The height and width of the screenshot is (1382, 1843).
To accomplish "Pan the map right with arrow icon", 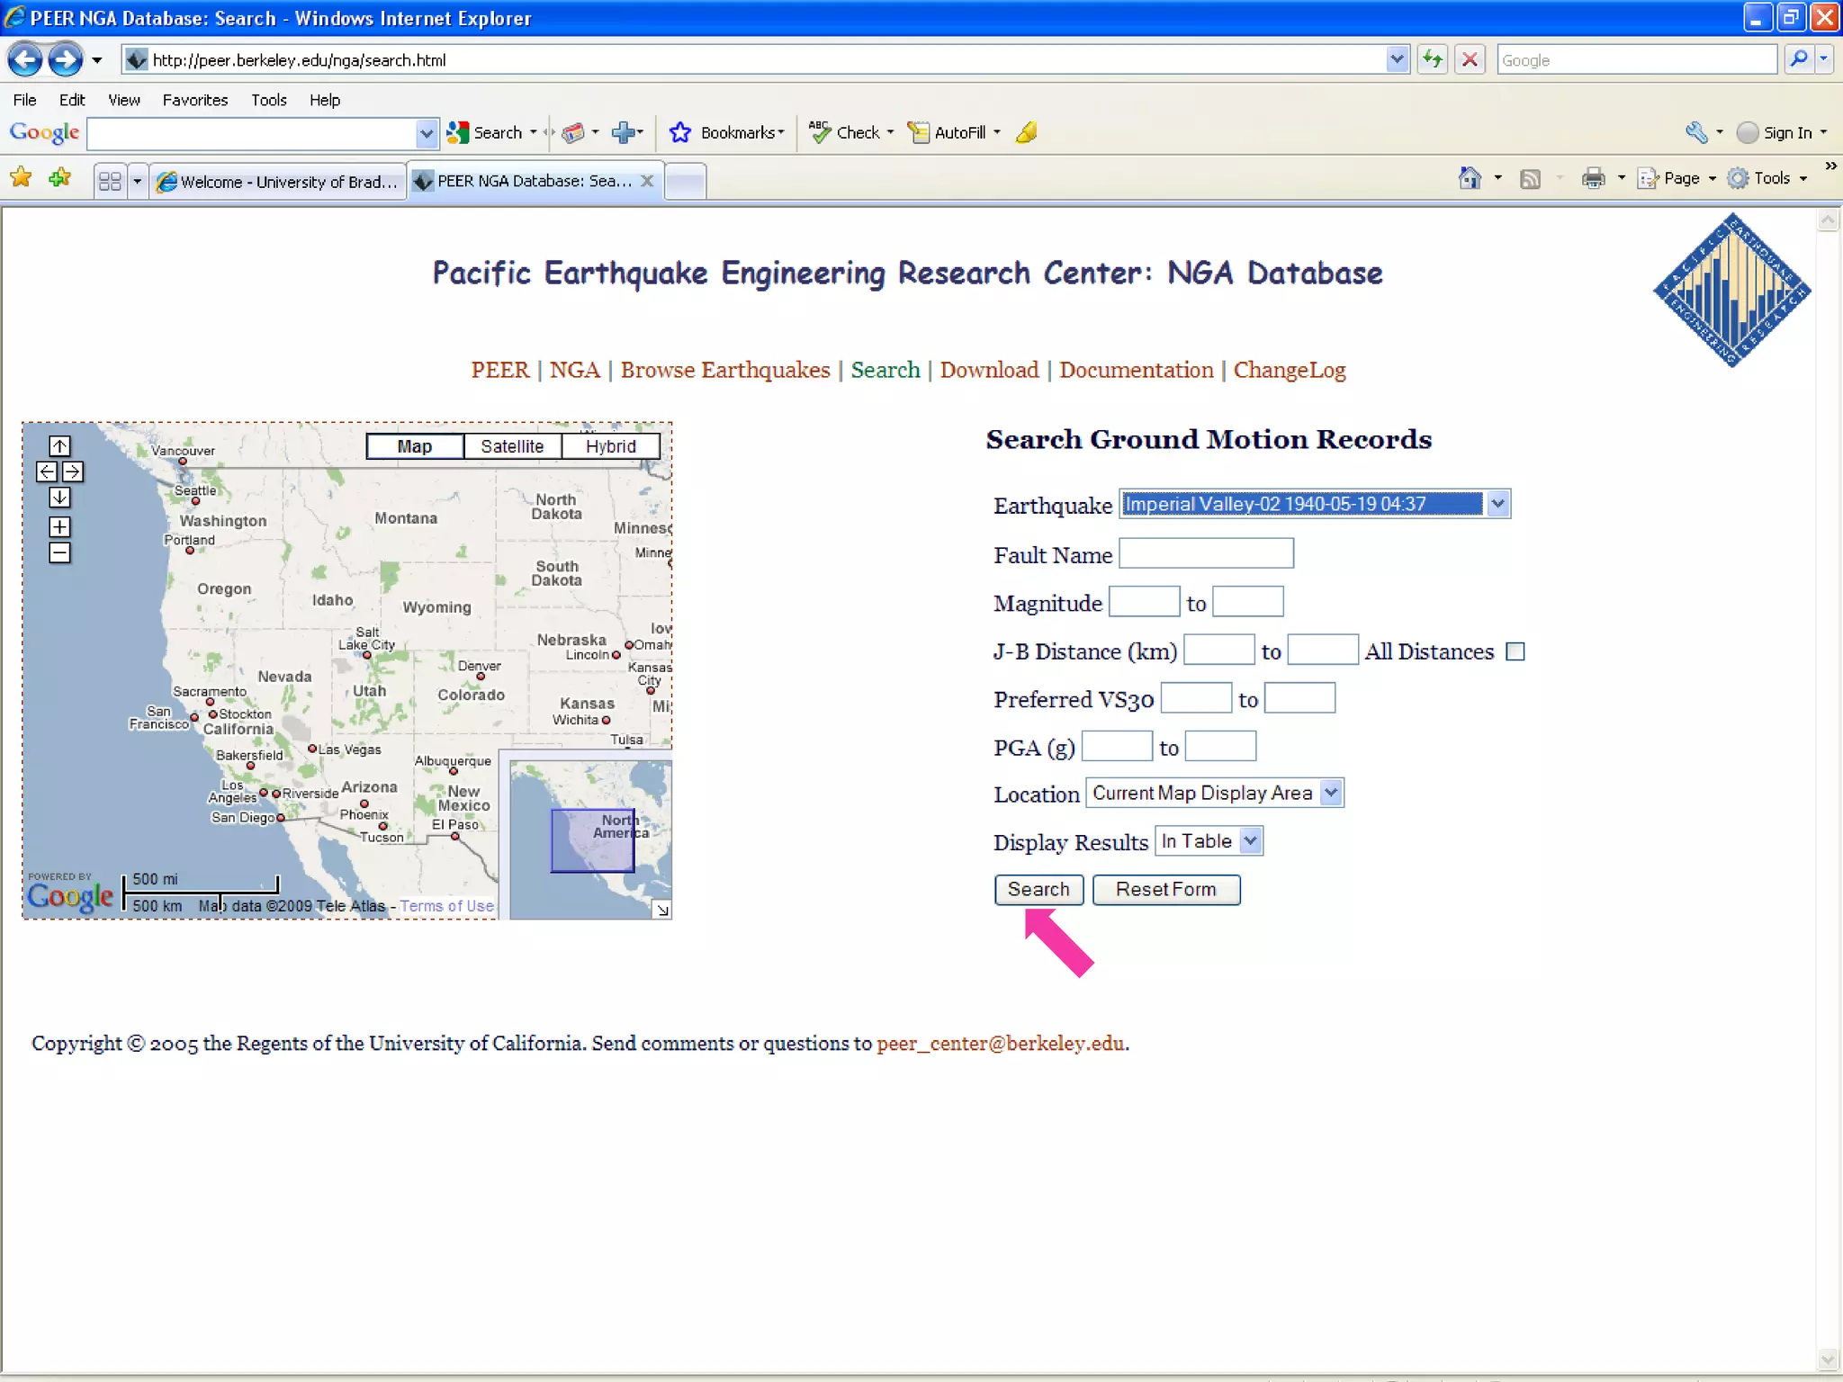I will tap(73, 471).
